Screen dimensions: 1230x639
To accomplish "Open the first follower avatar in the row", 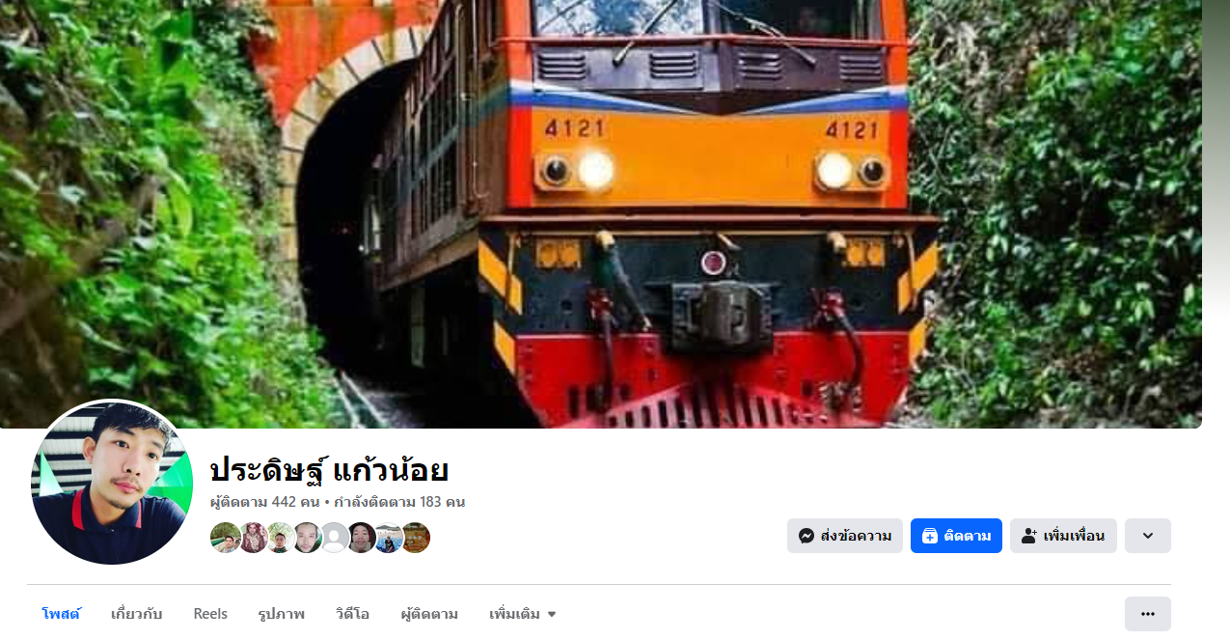I will (225, 538).
